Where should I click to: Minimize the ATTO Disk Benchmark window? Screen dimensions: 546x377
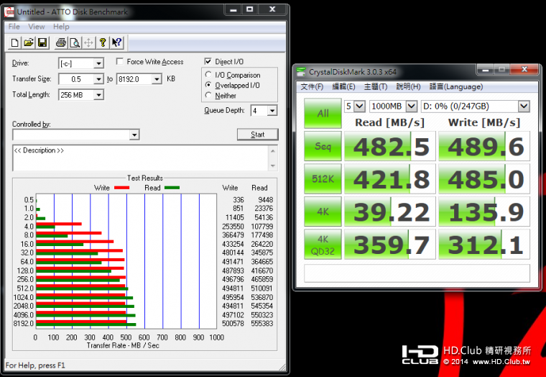pyautogui.click(x=233, y=9)
